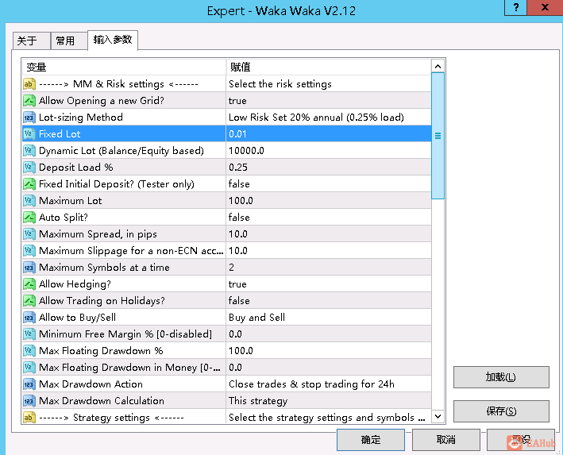Click the integer icon beside Max Drawdown Action
563x455 pixels.
point(29,384)
